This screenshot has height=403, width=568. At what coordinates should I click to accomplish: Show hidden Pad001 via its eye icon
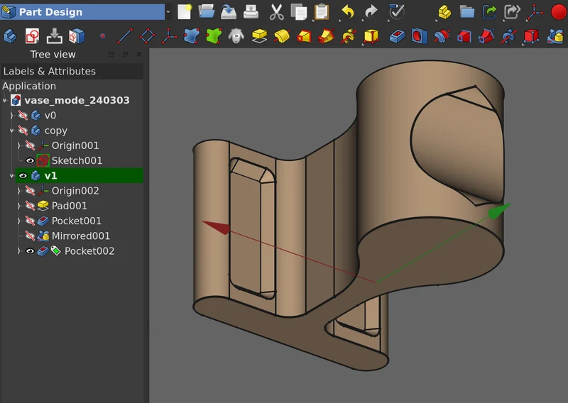(30, 206)
